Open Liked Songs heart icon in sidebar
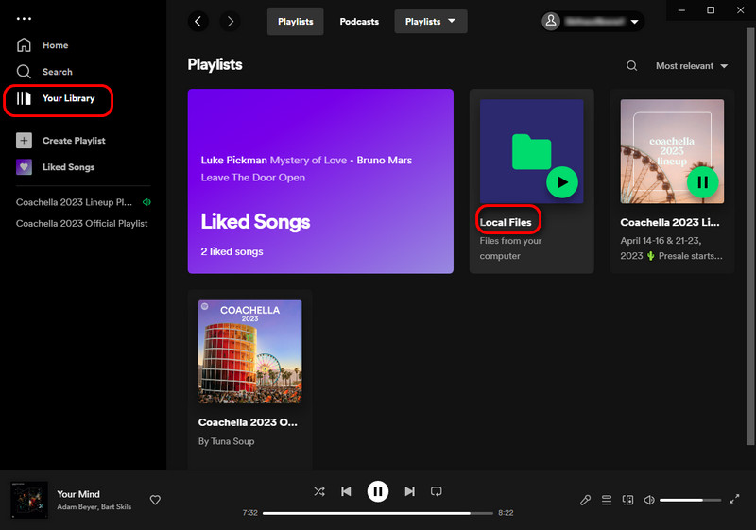This screenshot has height=530, width=756. (x=24, y=167)
